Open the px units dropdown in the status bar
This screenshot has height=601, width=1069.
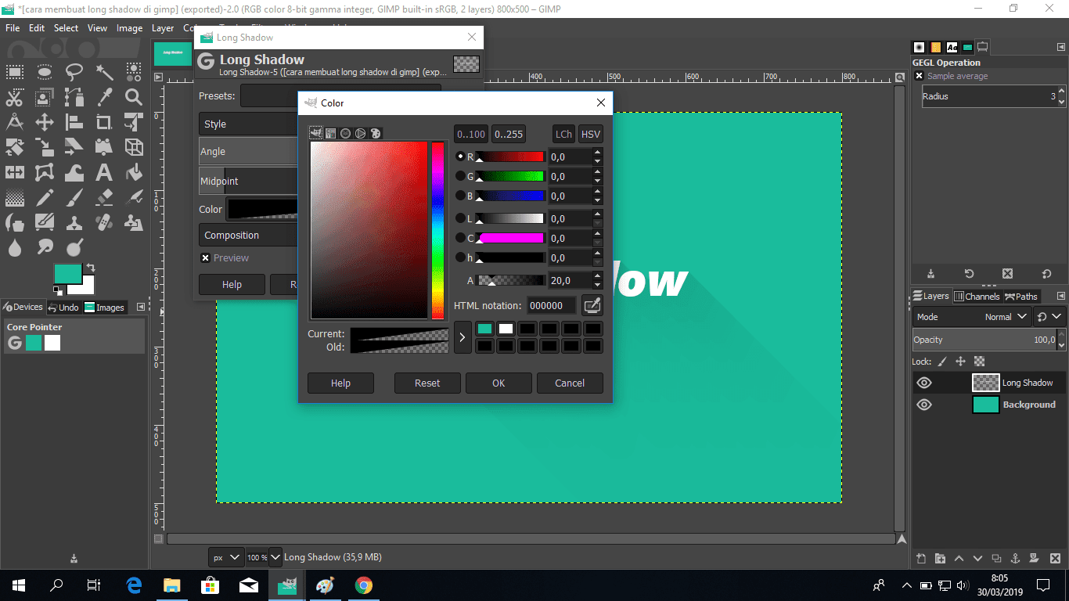(226, 556)
